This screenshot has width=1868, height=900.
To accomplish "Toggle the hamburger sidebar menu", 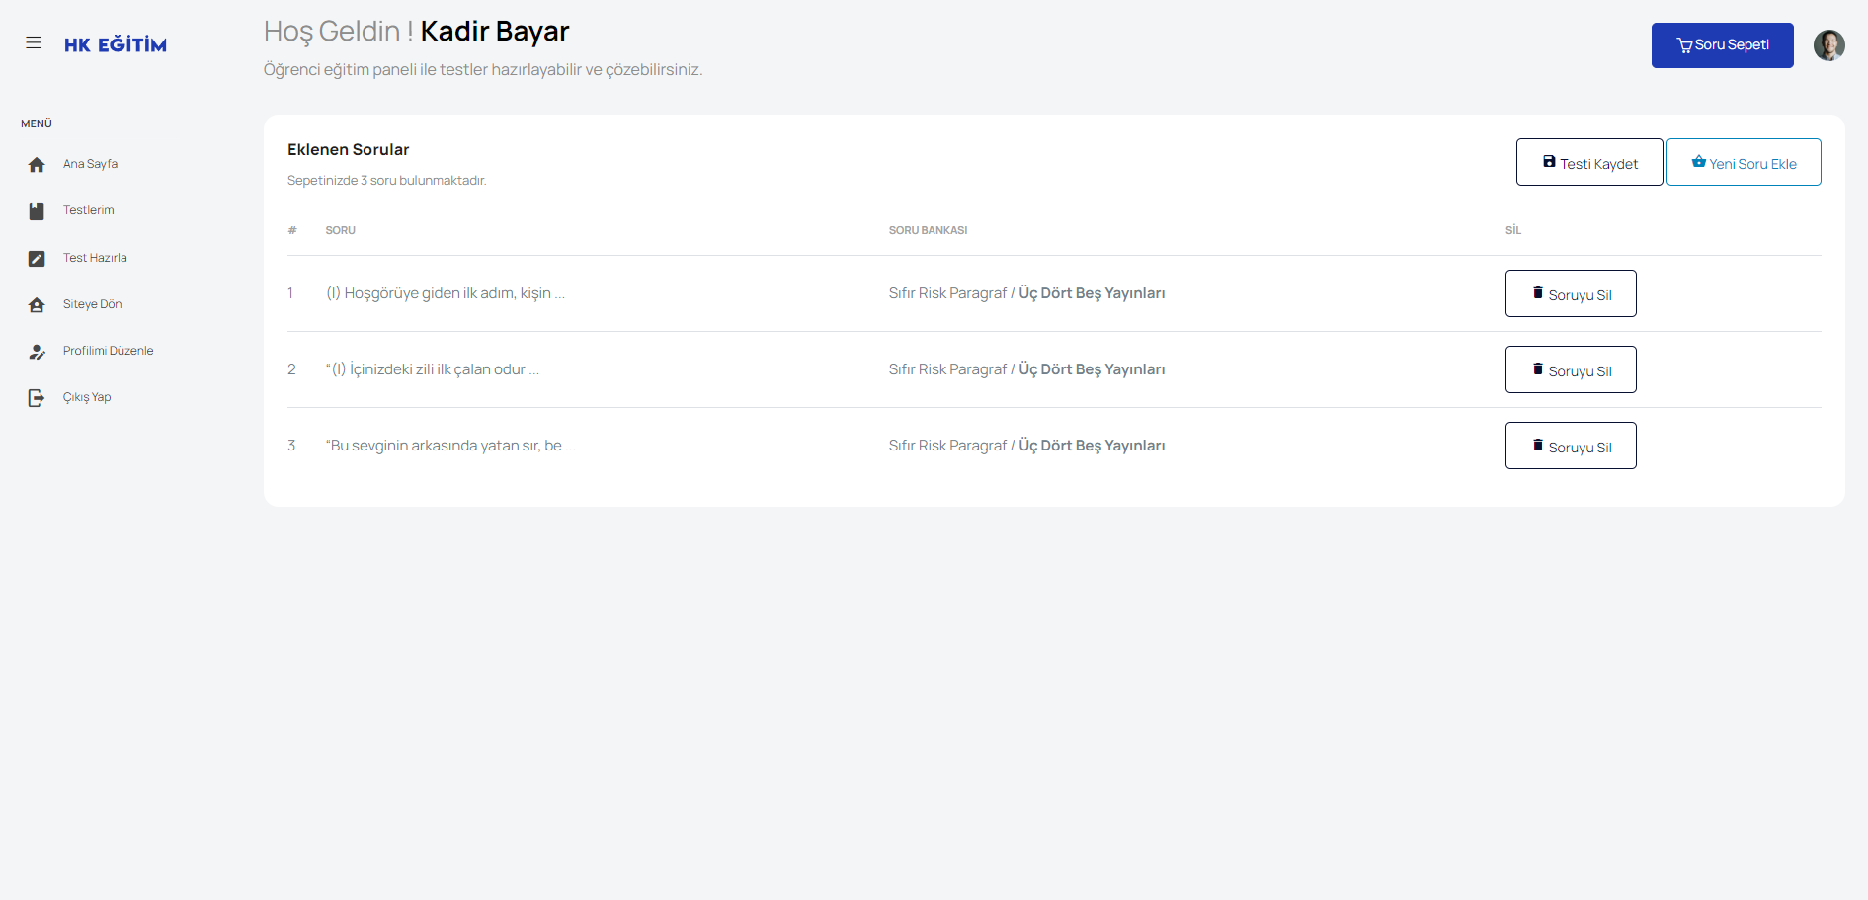I will pos(34,43).
